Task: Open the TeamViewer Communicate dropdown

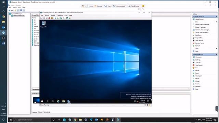Action: (120, 6)
